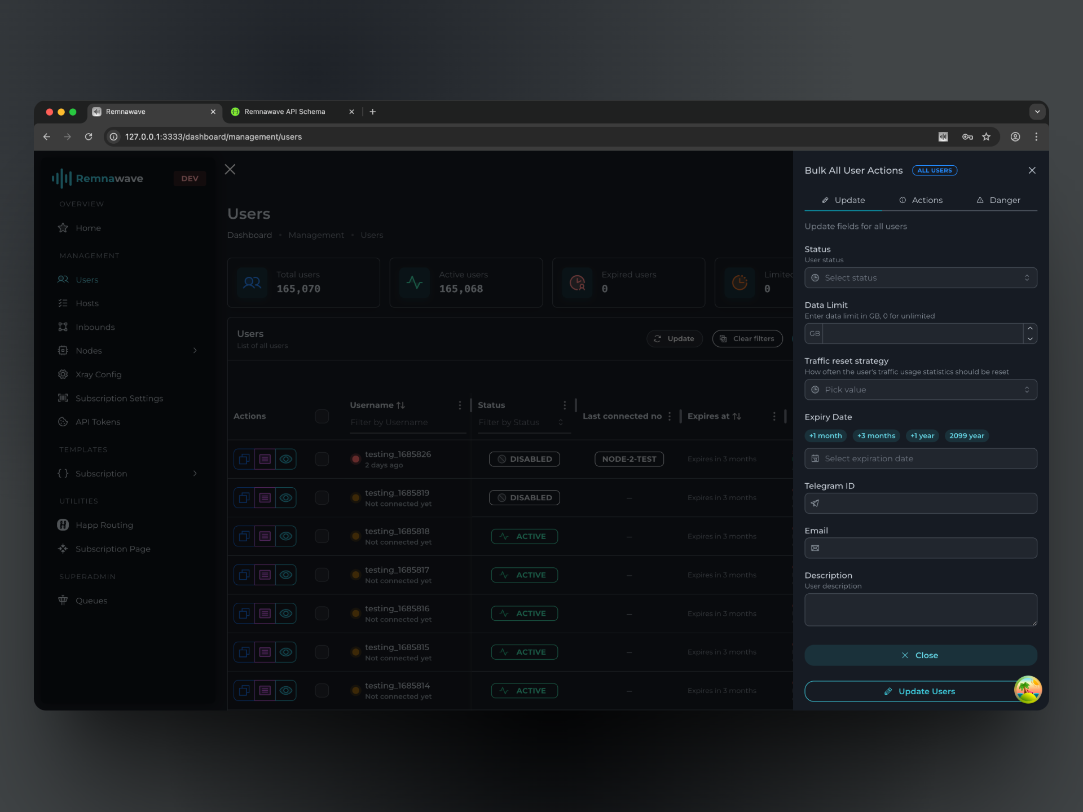
Task: Close the Bulk All User Actions panel
Action: click(x=1032, y=170)
